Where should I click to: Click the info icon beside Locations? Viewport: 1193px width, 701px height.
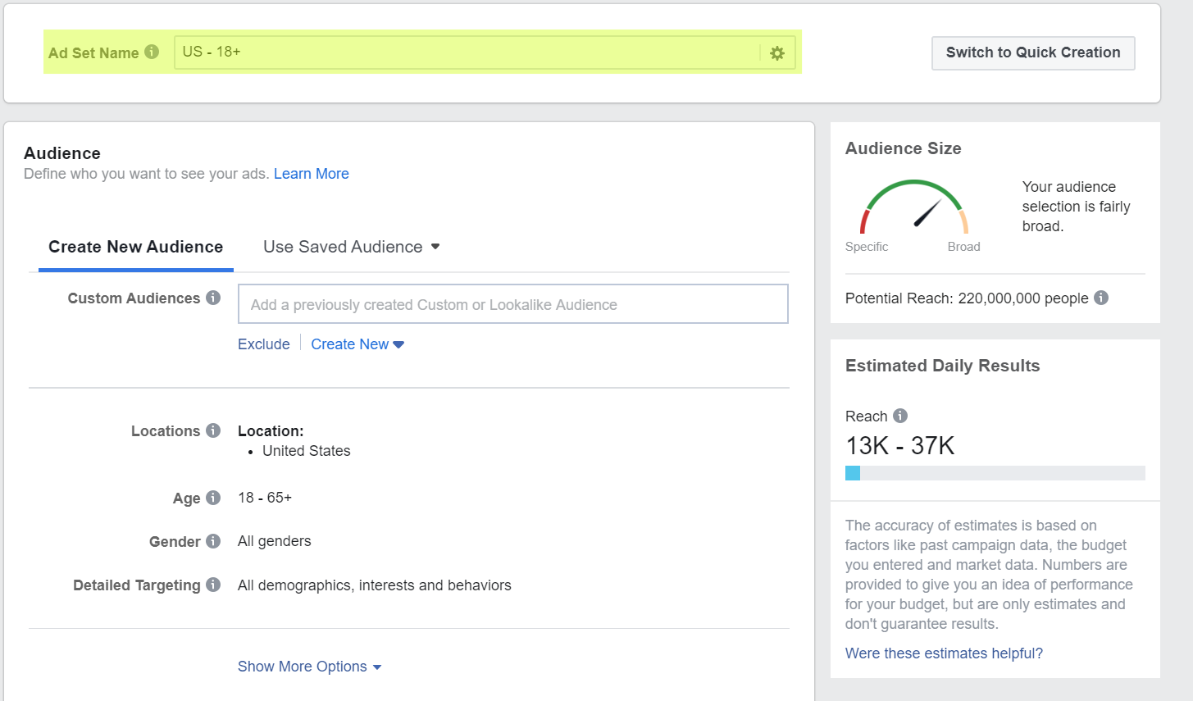coord(213,430)
